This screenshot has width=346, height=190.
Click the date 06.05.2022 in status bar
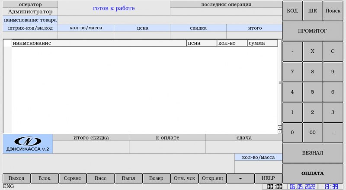pos(302,187)
